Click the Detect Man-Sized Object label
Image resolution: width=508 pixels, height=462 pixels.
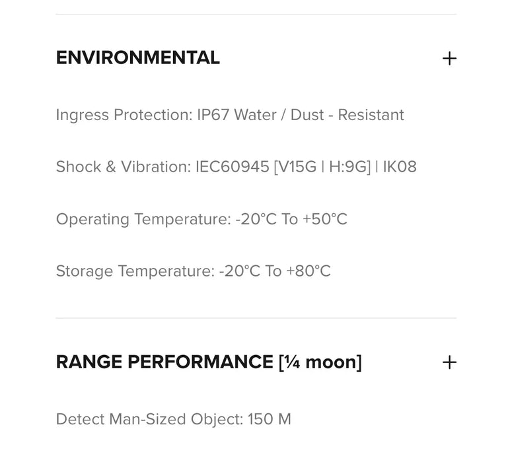149,419
